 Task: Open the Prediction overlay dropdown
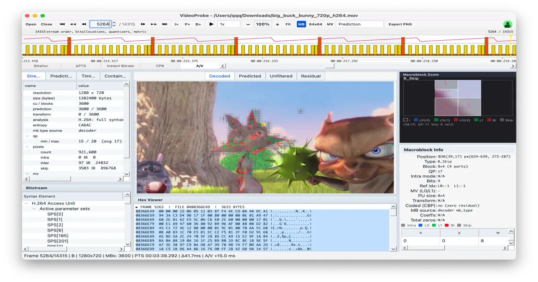pyautogui.click(x=360, y=24)
